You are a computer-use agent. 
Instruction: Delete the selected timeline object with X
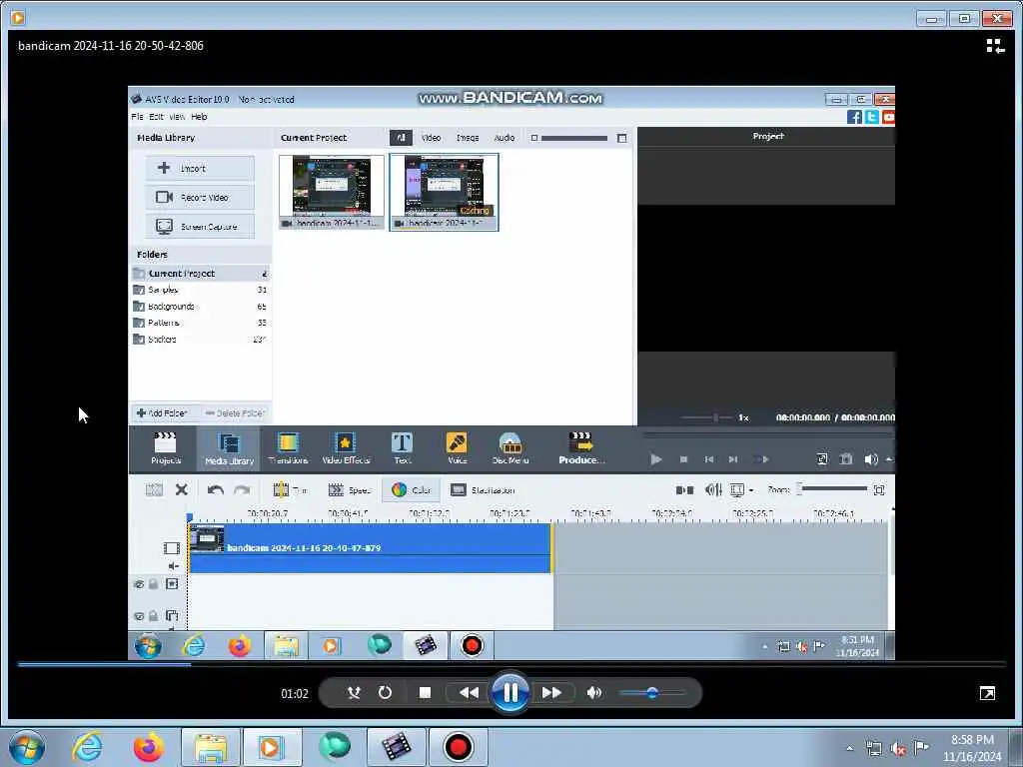coord(182,489)
